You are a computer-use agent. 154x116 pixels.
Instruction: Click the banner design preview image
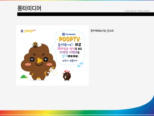coord(52,56)
